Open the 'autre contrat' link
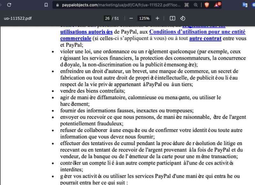Screen dimensions: 255x185 (205, 38)
